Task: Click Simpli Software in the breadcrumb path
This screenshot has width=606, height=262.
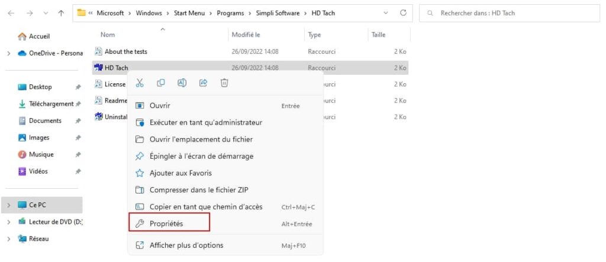Action: pos(278,13)
